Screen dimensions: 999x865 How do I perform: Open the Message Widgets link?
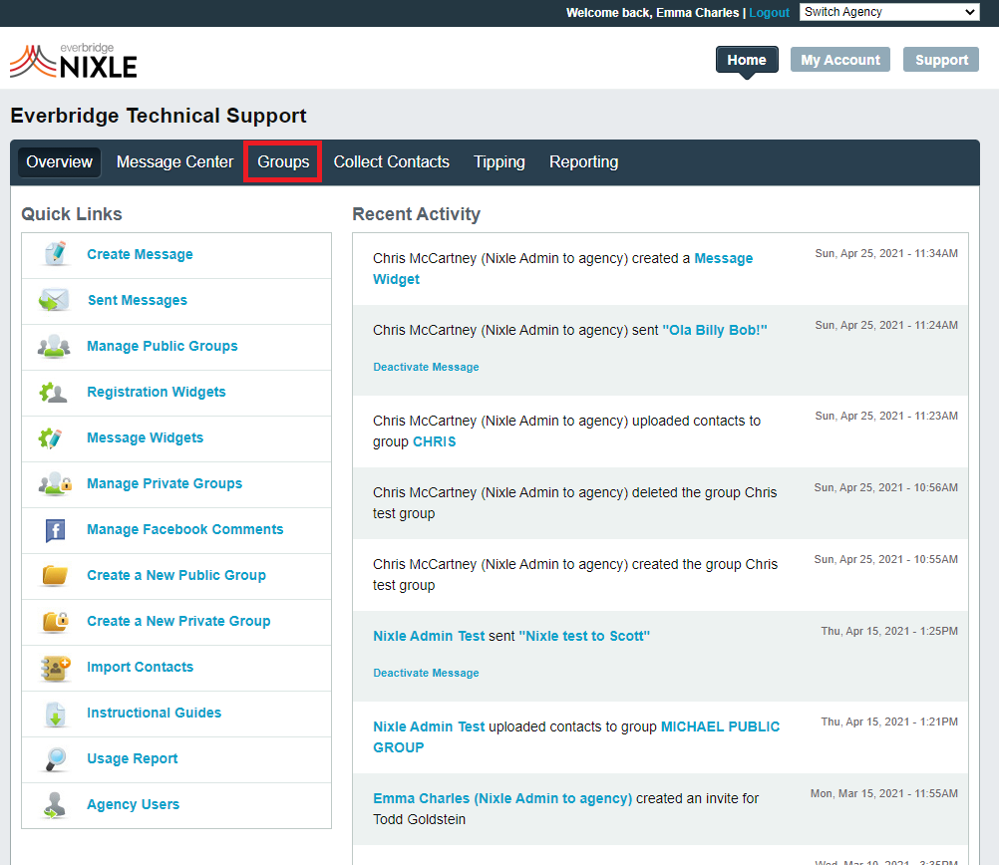click(145, 437)
